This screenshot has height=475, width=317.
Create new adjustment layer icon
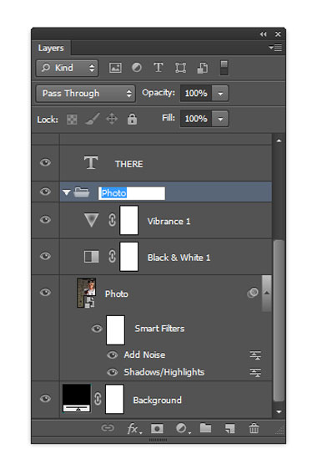[183, 428]
